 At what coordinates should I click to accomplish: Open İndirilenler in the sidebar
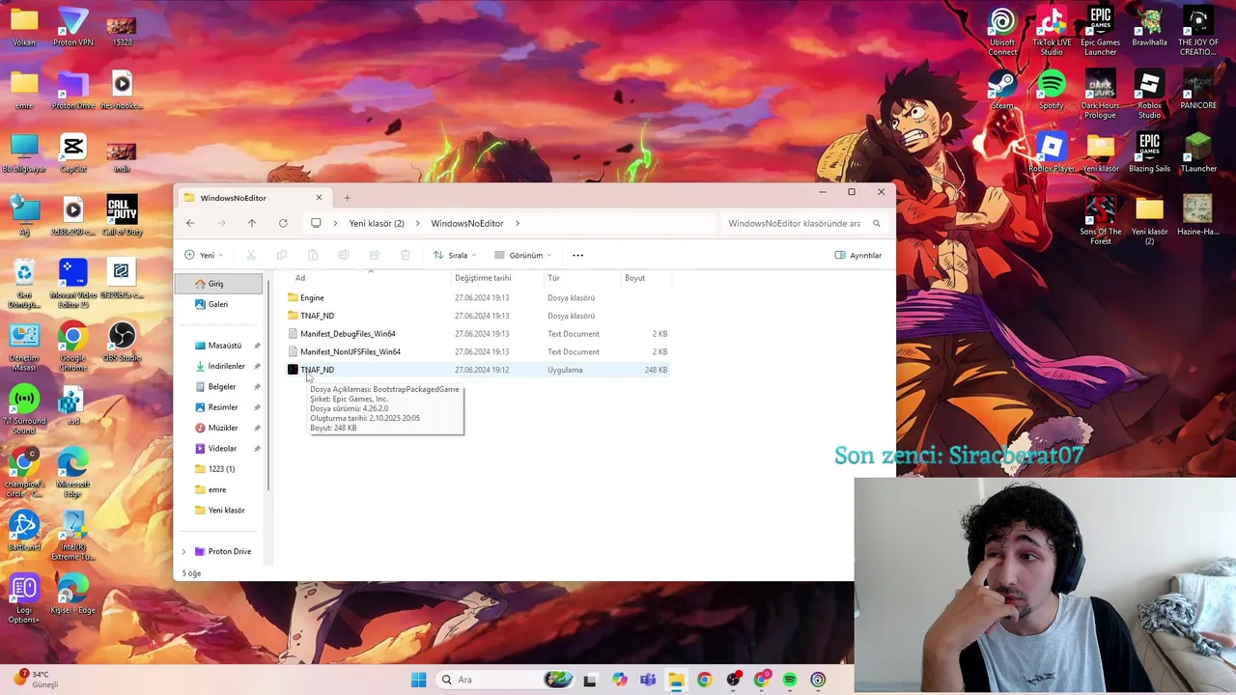click(x=227, y=366)
